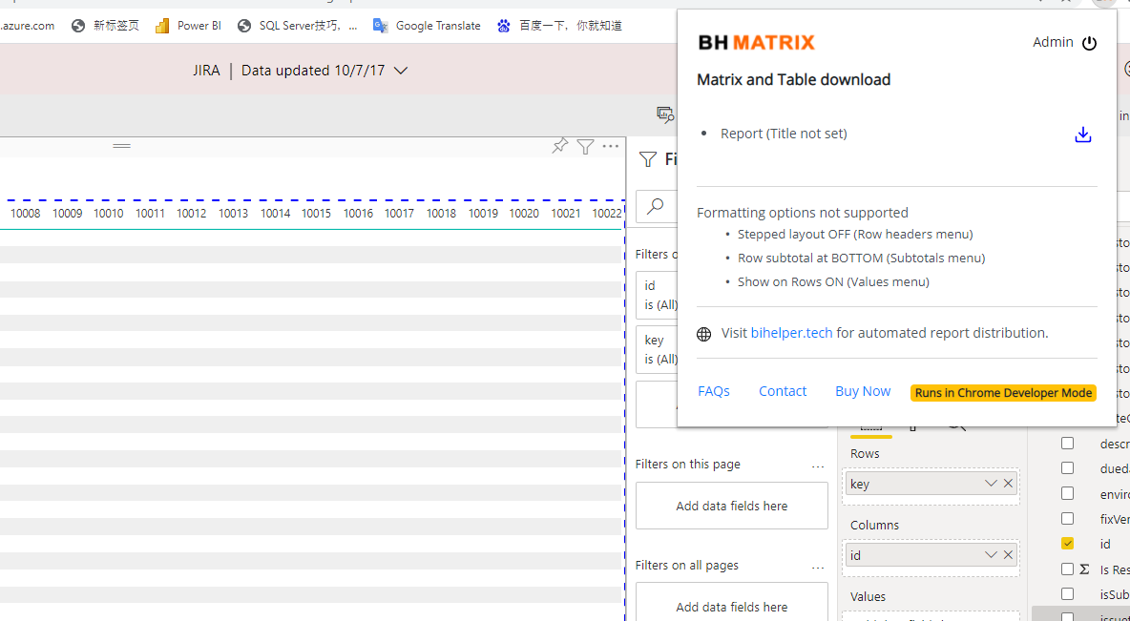Select column header 10012

192,214
